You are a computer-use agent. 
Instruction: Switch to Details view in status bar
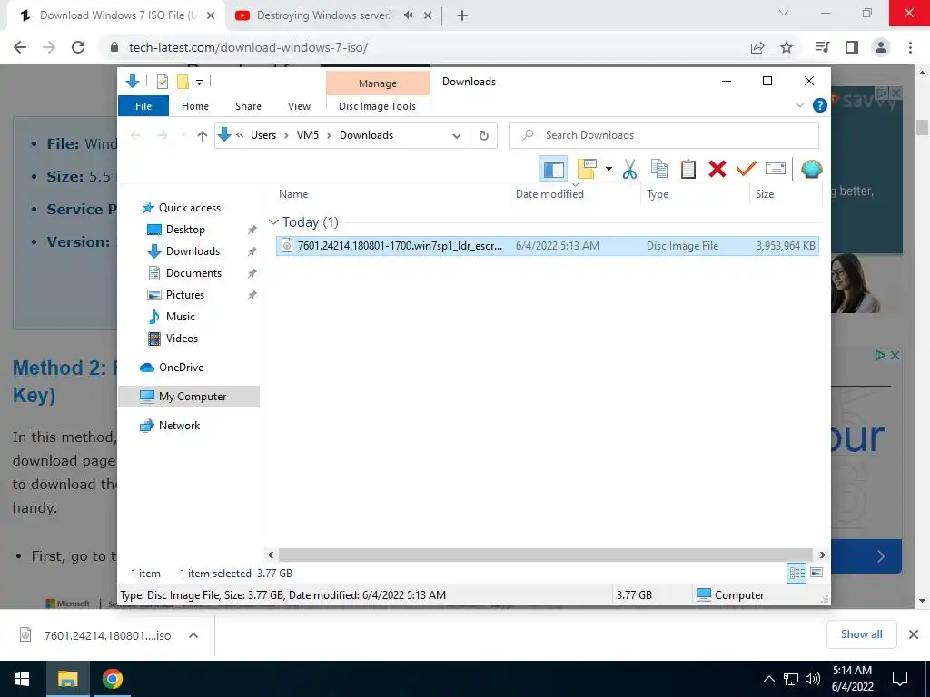796,573
